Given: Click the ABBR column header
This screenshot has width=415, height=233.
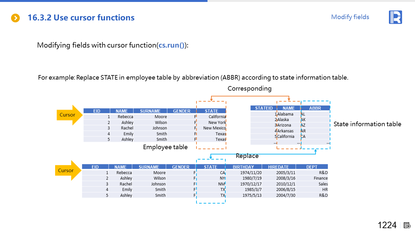Looking at the screenshot, I should point(315,108).
